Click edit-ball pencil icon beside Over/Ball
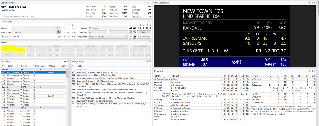This screenshot has height=126, width=319. coord(131,32)
